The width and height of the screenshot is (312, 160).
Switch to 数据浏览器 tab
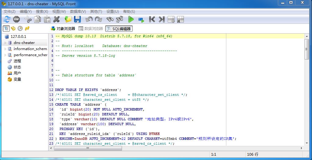click(x=91, y=29)
